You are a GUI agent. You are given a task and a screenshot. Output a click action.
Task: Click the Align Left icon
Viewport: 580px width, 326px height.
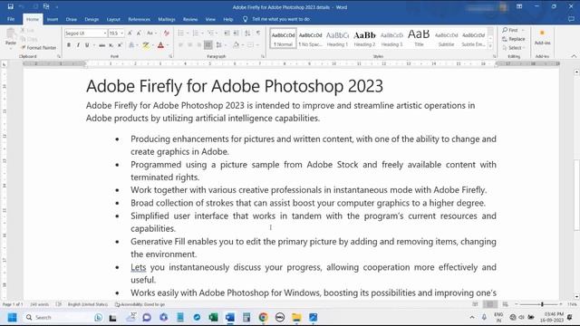pyautogui.click(x=181, y=45)
